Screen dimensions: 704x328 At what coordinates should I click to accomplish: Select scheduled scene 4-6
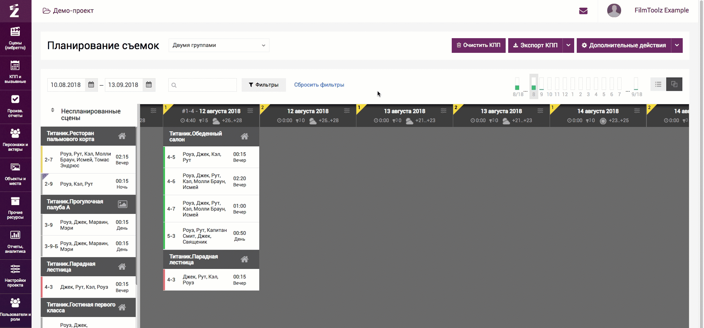(211, 181)
